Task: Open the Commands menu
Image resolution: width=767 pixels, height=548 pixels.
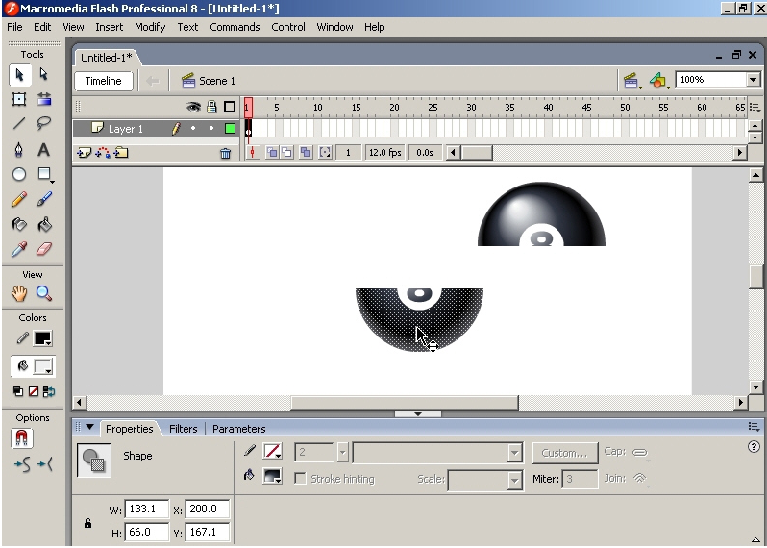Action: pyautogui.click(x=235, y=27)
